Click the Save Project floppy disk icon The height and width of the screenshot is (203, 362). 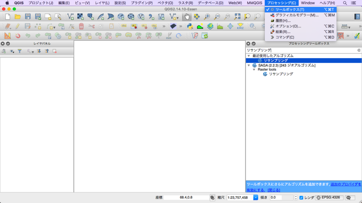[x=28, y=17]
